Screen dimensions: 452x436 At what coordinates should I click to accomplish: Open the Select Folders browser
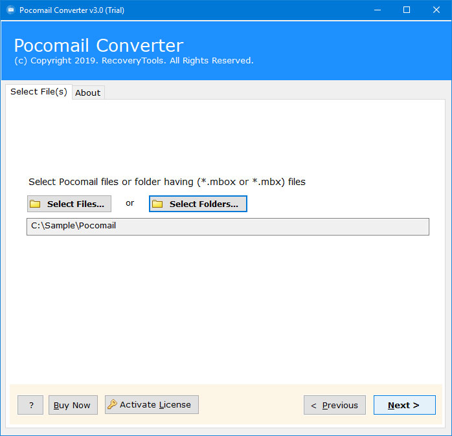(x=198, y=204)
